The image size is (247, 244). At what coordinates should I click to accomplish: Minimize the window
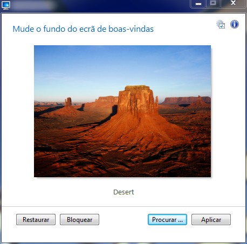(198, 4)
